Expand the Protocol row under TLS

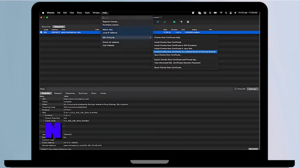tap(44, 116)
